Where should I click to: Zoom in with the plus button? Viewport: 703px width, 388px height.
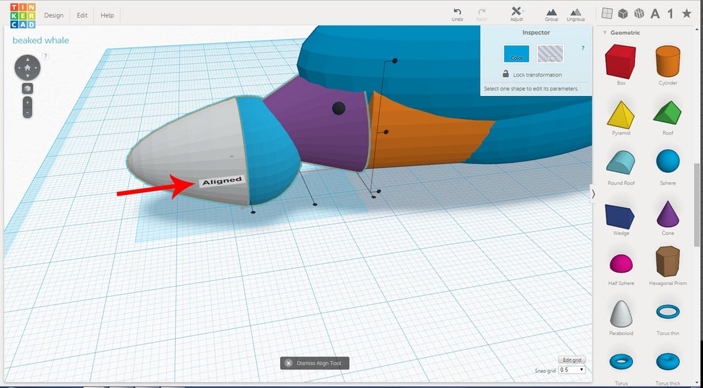click(27, 102)
